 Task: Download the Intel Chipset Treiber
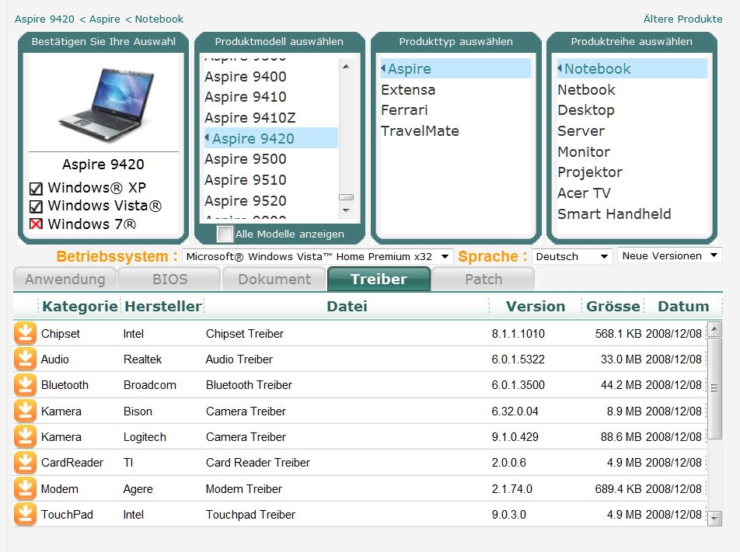(x=25, y=333)
